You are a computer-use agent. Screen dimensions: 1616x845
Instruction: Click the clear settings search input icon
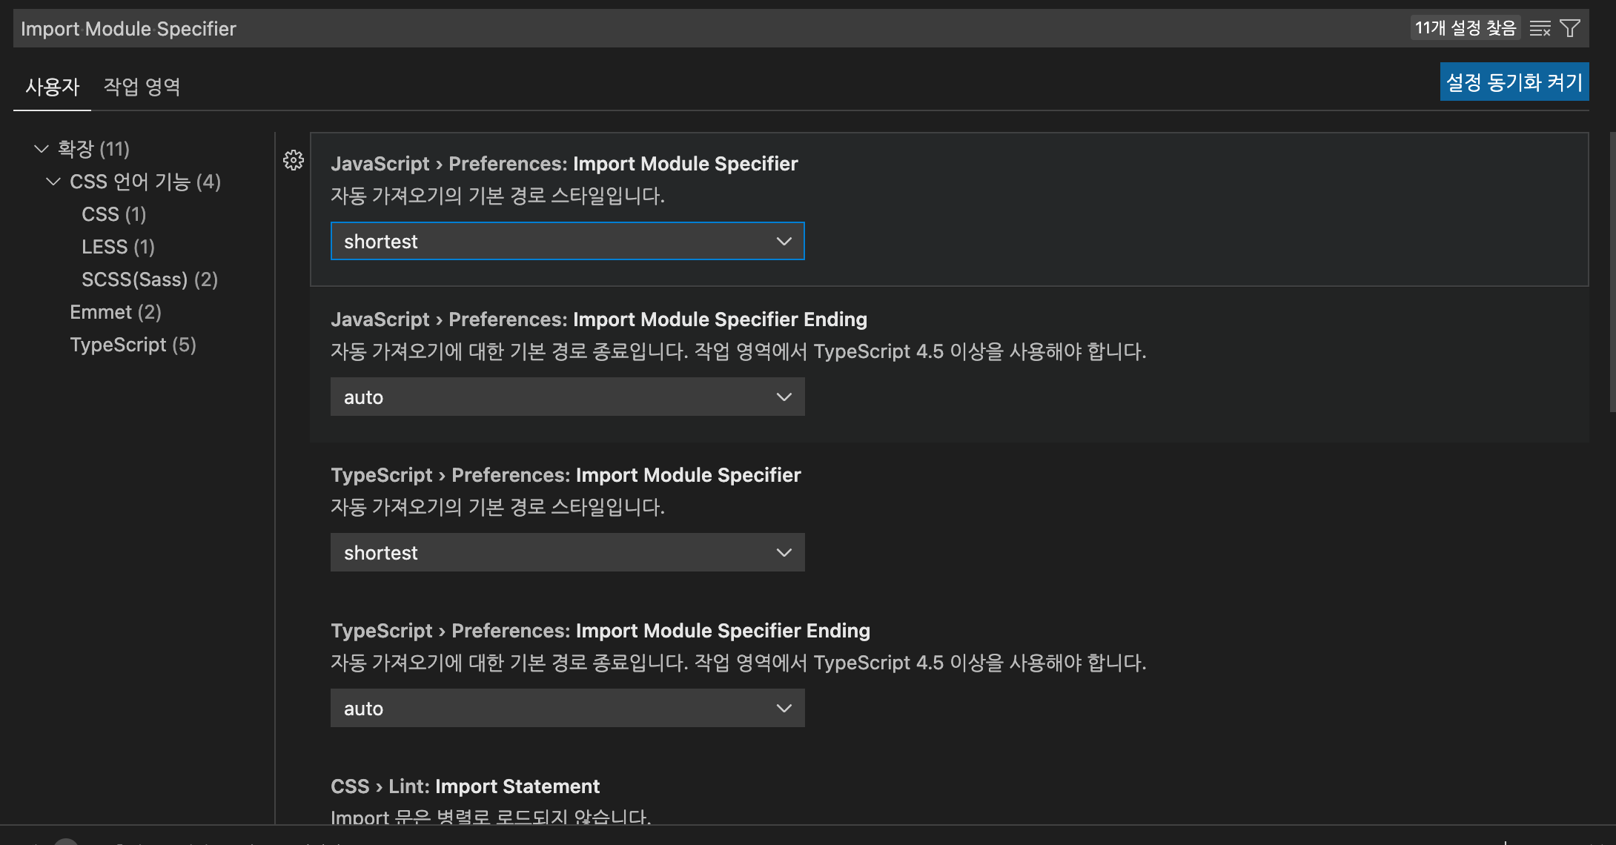[1540, 29]
